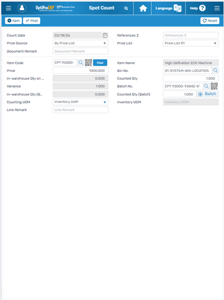Look up Item Code with magnifier
This screenshot has width=224, height=300.
point(81,63)
